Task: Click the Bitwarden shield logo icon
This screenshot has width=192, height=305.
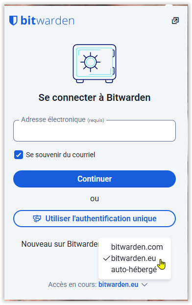Action: point(13,21)
